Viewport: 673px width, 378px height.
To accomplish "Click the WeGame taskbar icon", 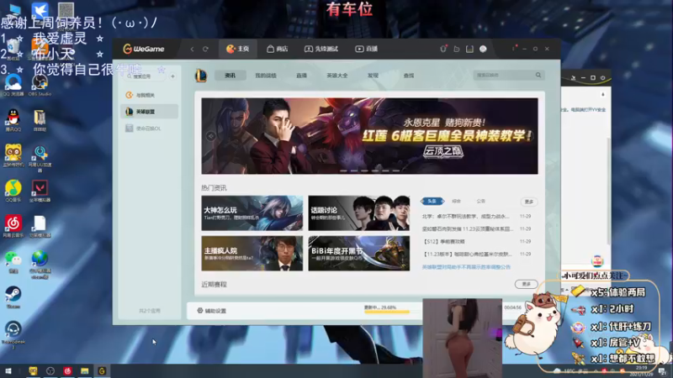I will pos(102,370).
